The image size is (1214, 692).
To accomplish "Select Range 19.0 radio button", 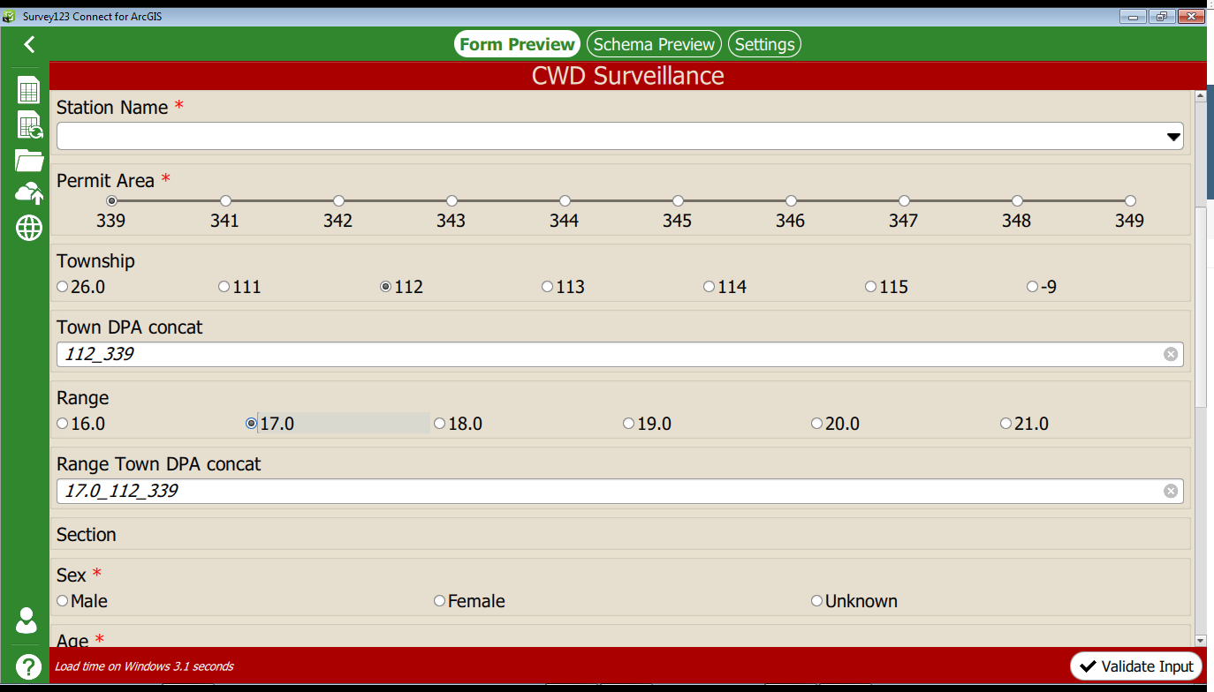I will 628,424.
